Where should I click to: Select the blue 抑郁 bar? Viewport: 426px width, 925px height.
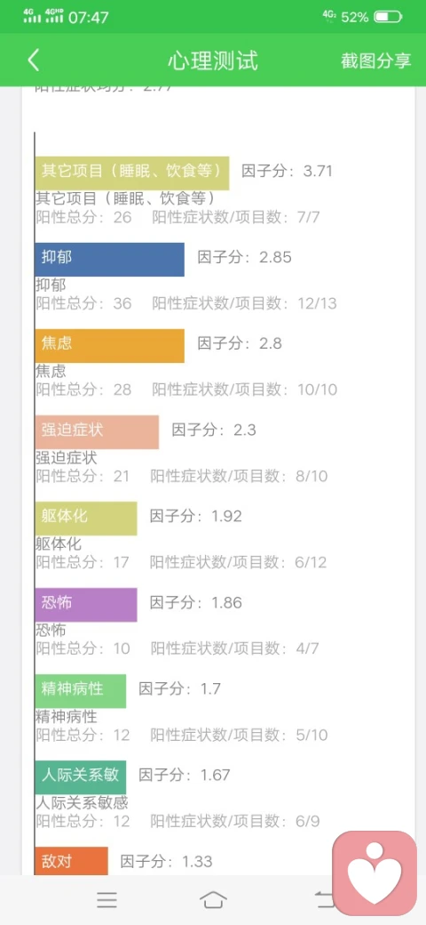coord(109,260)
